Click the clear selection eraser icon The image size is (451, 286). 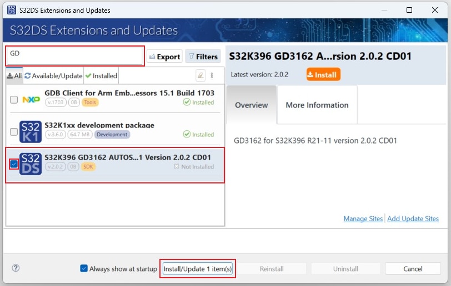coord(201,76)
